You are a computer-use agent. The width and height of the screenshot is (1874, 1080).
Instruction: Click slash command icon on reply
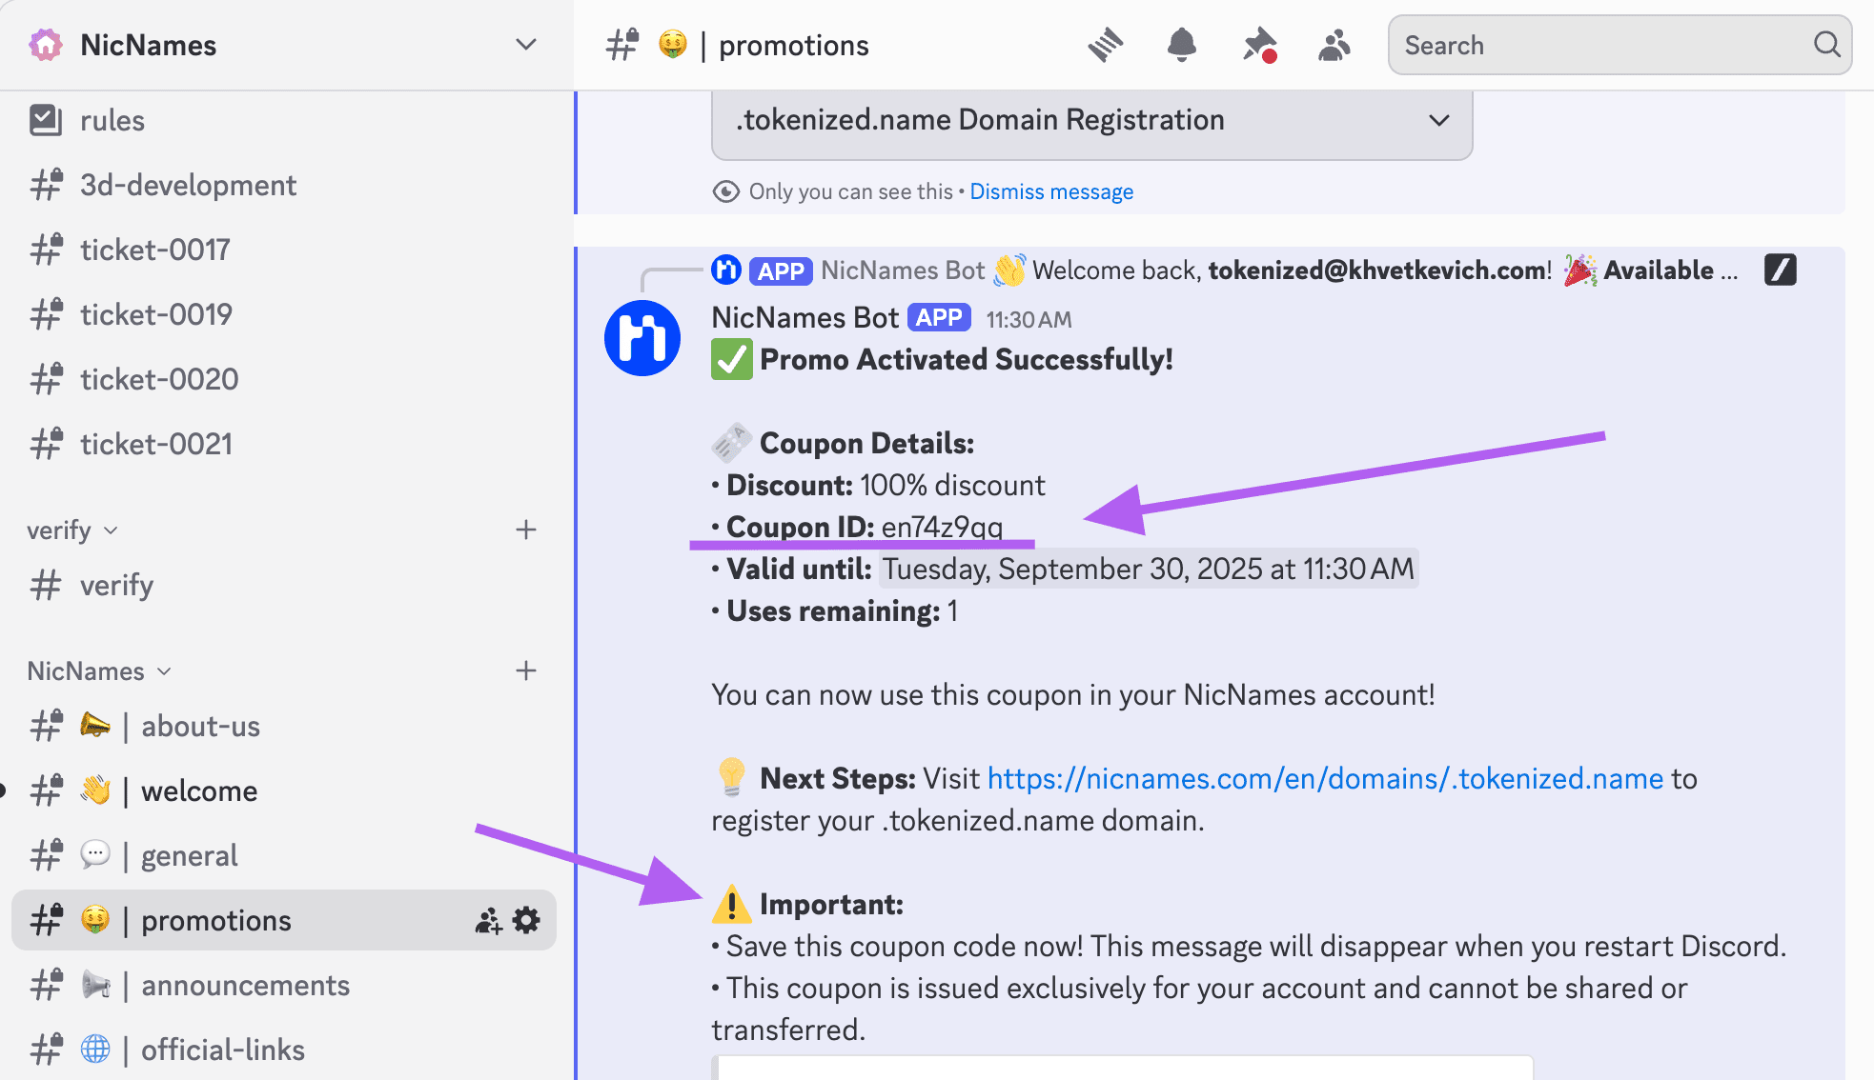click(x=1780, y=270)
